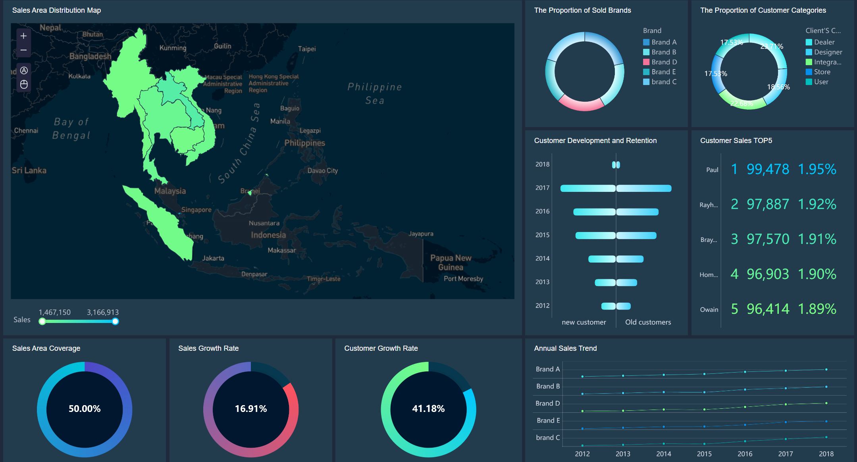Click Brand D pink legend square

click(x=646, y=62)
